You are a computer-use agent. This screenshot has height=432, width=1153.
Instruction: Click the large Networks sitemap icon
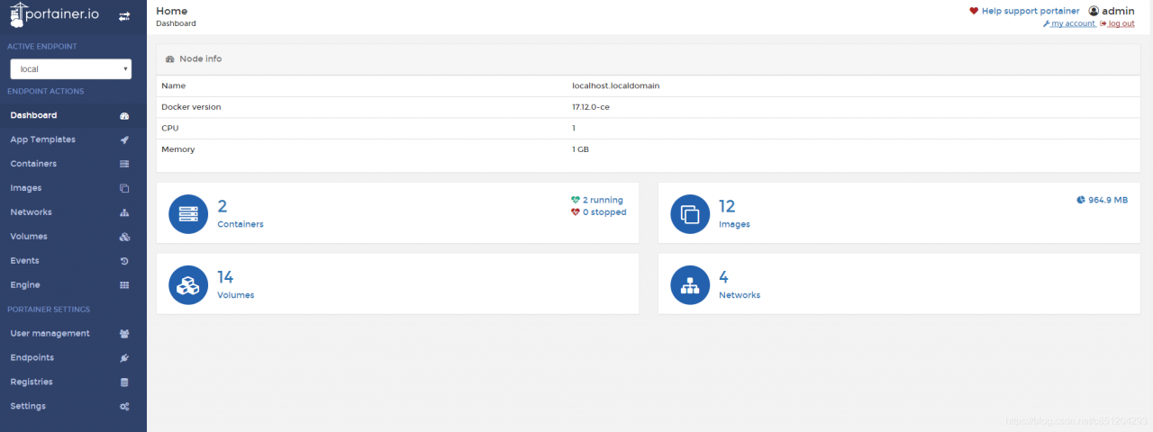[690, 285]
